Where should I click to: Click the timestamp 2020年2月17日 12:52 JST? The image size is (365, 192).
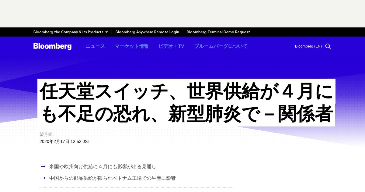click(x=65, y=141)
